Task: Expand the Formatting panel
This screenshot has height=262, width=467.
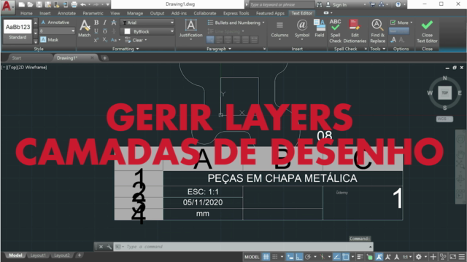Action: tap(126, 49)
